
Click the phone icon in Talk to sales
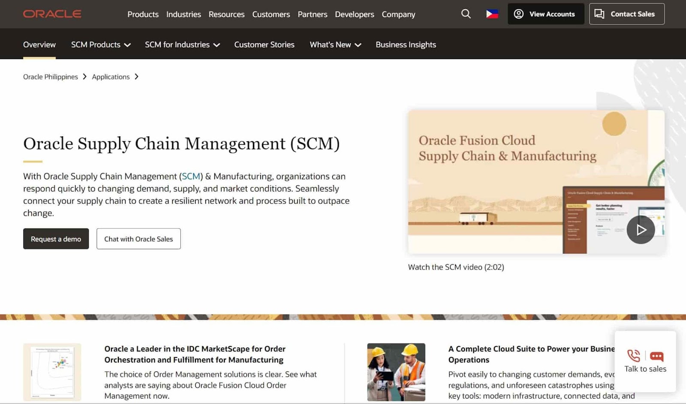tap(633, 356)
